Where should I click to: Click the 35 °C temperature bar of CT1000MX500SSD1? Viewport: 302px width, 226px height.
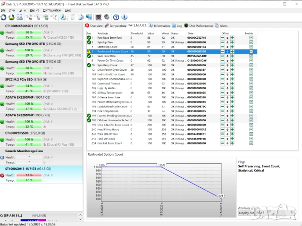tap(29, 38)
